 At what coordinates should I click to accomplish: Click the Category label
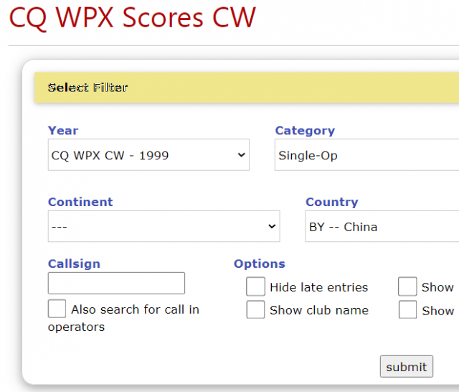pos(305,131)
